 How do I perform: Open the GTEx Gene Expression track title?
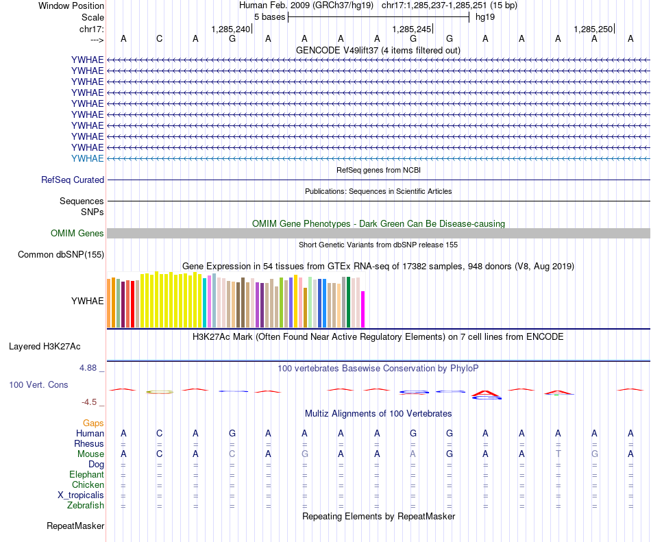378,267
